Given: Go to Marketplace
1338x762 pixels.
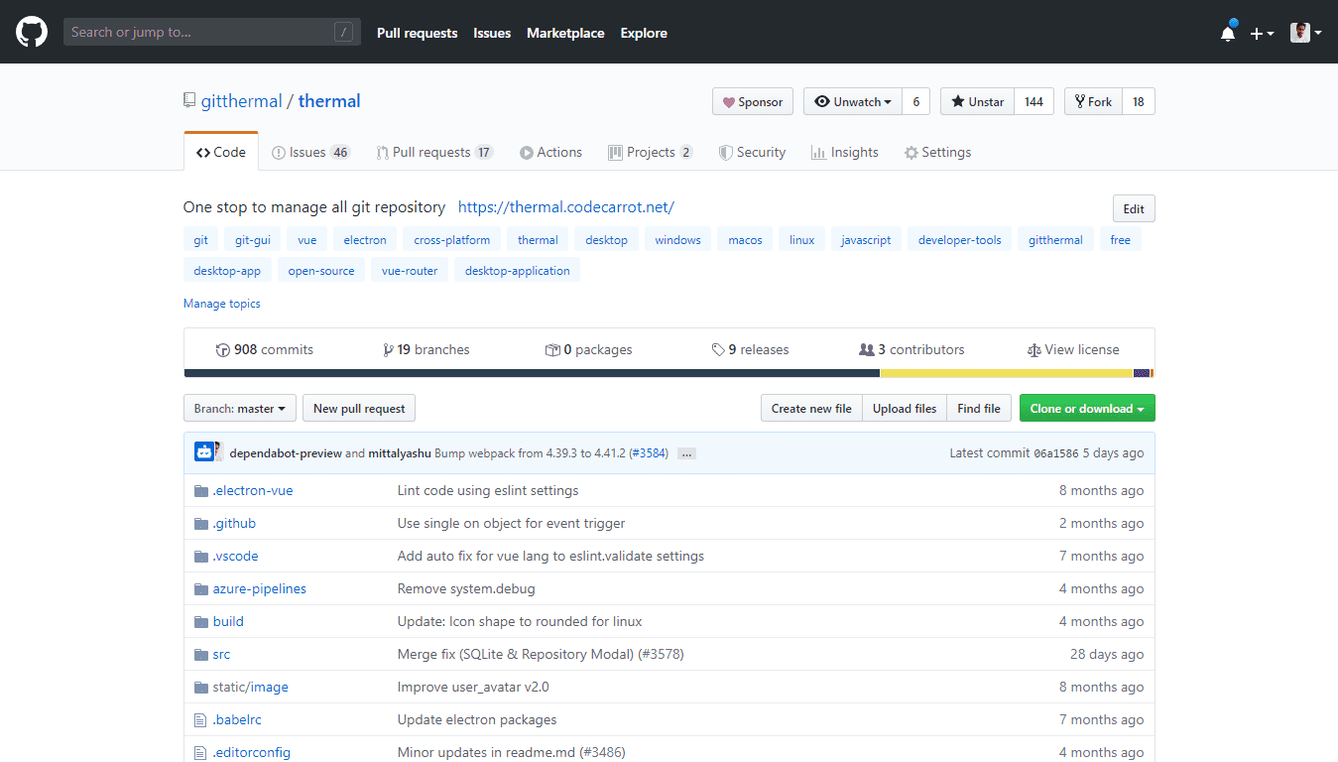Looking at the screenshot, I should coord(565,33).
